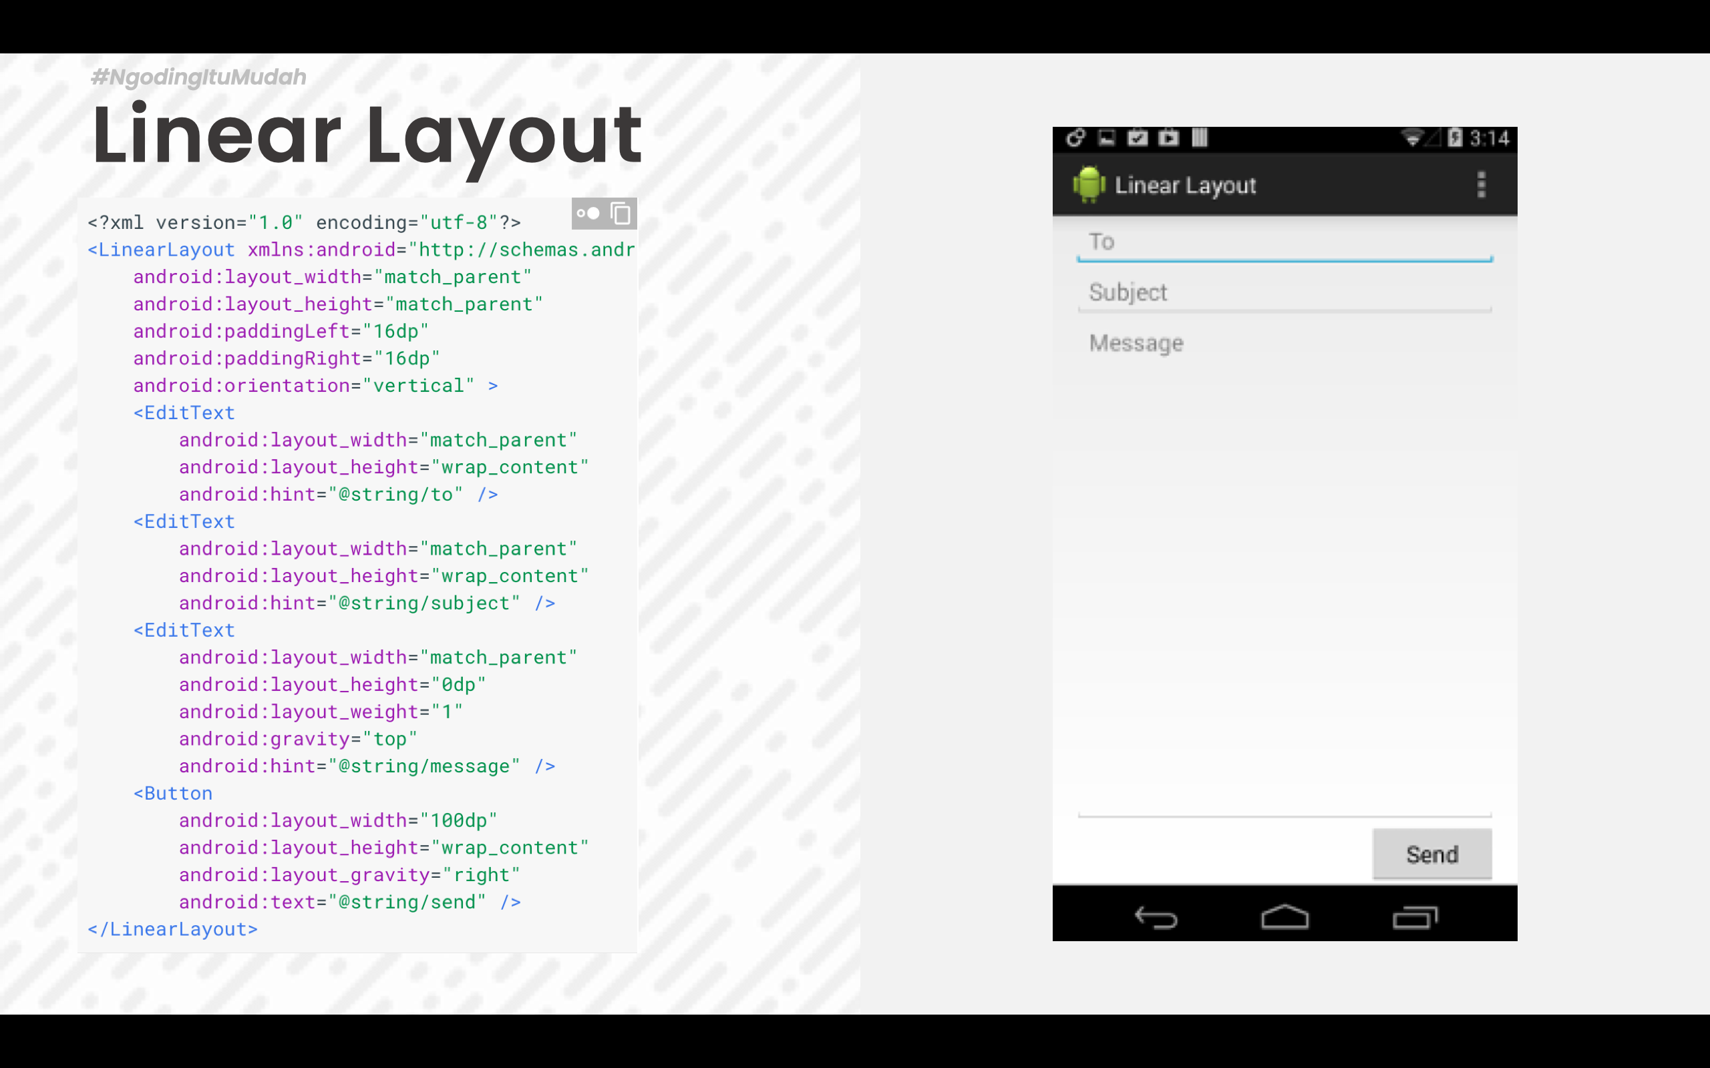Click the battery charging status icon

click(x=1454, y=138)
